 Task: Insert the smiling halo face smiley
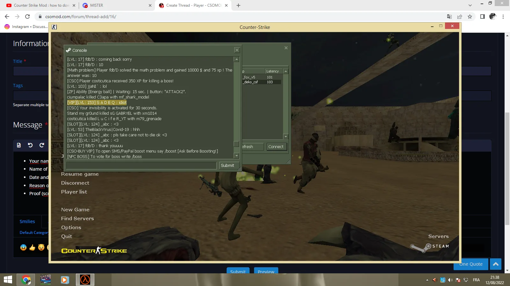(41, 247)
